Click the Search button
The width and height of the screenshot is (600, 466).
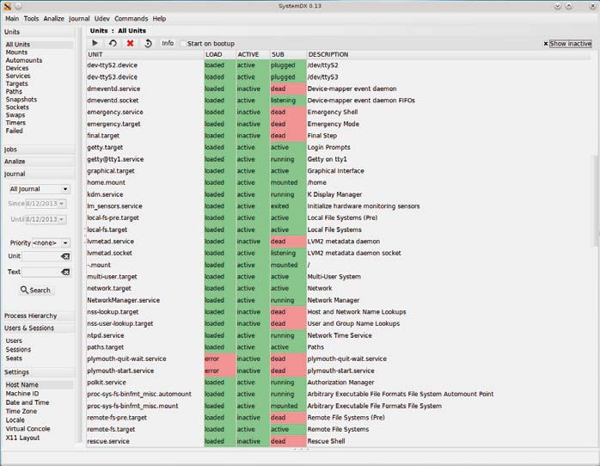point(36,290)
